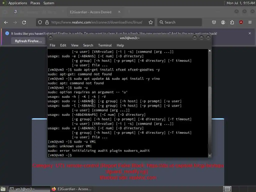This screenshot has height=192, width=256.
Task: Switch to E2Guardian Firefox taskbar entry
Action: [x=71, y=189]
